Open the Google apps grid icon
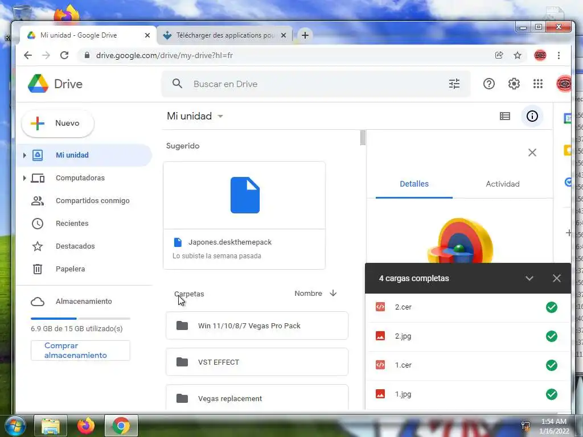Viewport: 583px width, 437px height. pyautogui.click(x=537, y=84)
